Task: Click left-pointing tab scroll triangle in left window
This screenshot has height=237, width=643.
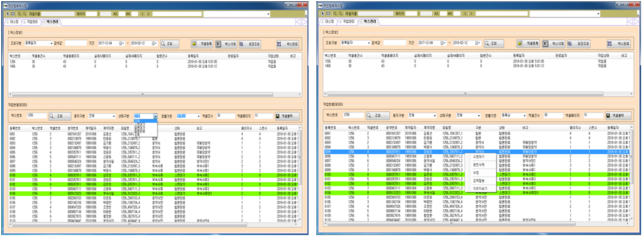Action: pyautogui.click(x=298, y=21)
